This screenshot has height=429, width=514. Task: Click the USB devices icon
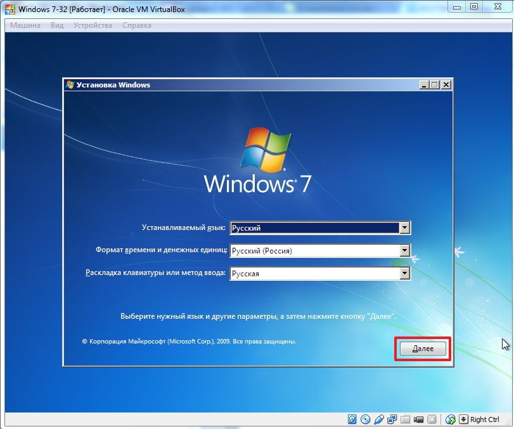pyautogui.click(x=379, y=419)
